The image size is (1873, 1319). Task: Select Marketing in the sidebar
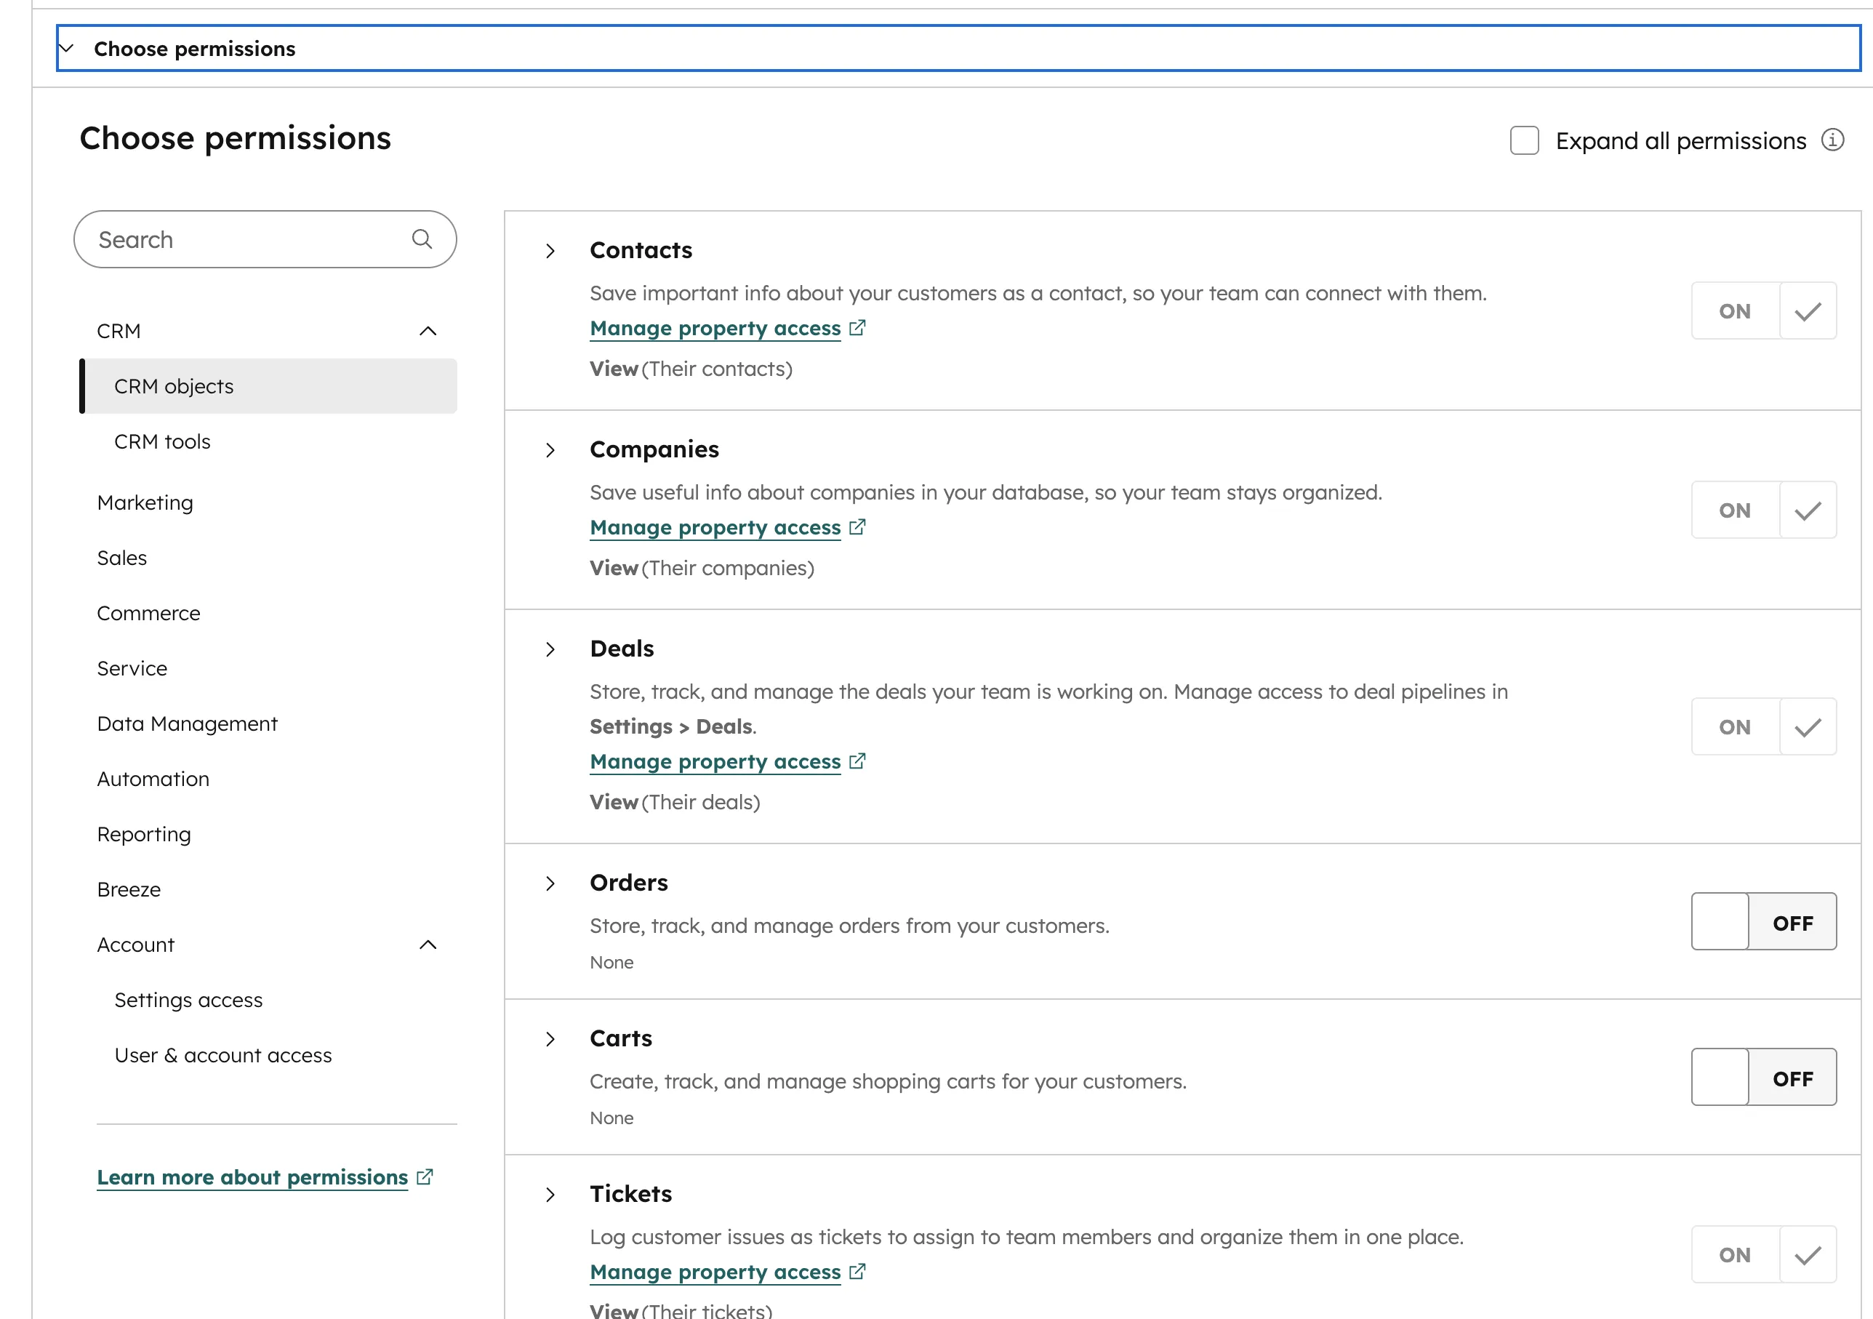[x=145, y=502]
